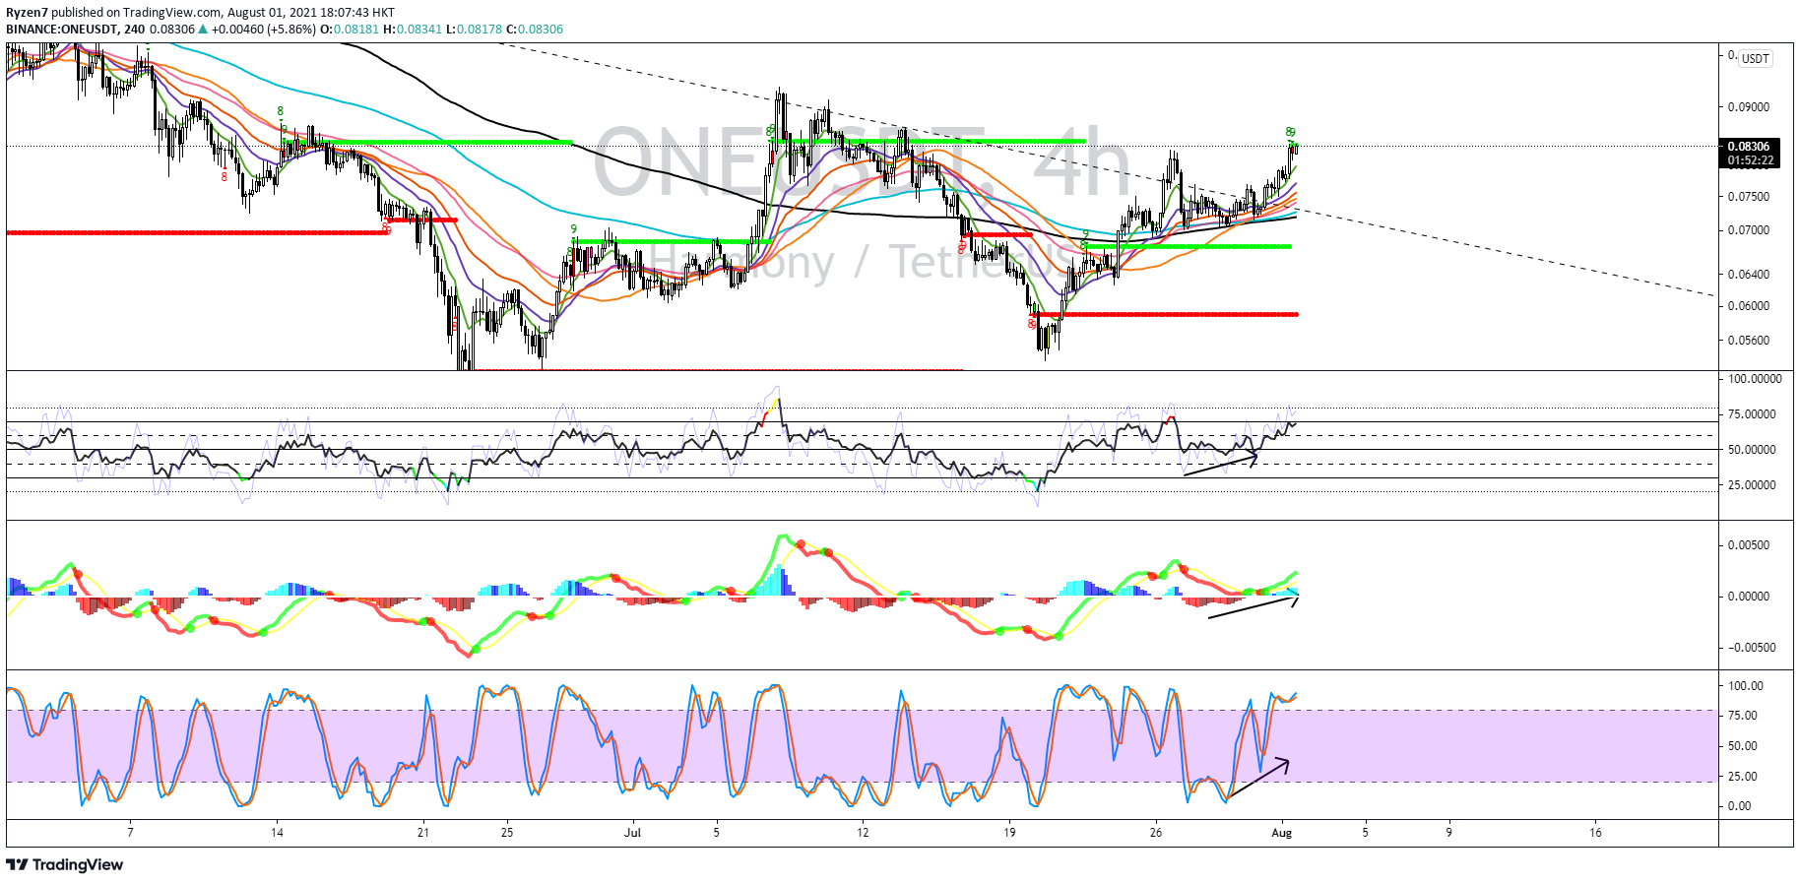Click the 100.00000 RSI scale label
This screenshot has height=883, width=1800.
1755,379
